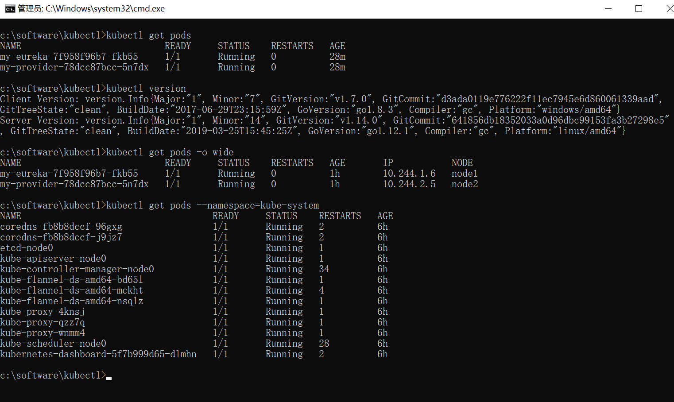Screen dimensions: 674x402
Task: Click the kube-apiserver-node0 pod name
Action: [x=53, y=259]
